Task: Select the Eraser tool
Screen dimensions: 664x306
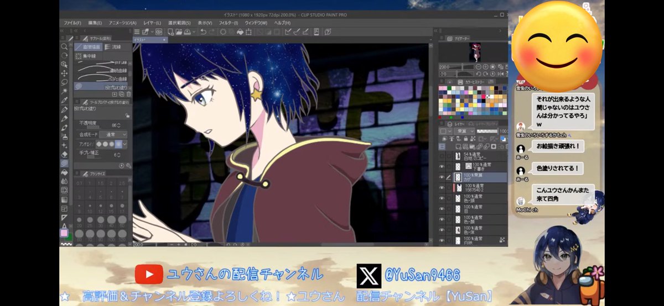Action: pos(64,154)
